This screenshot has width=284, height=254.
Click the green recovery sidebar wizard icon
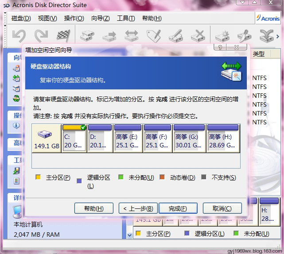[x=16, y=99]
